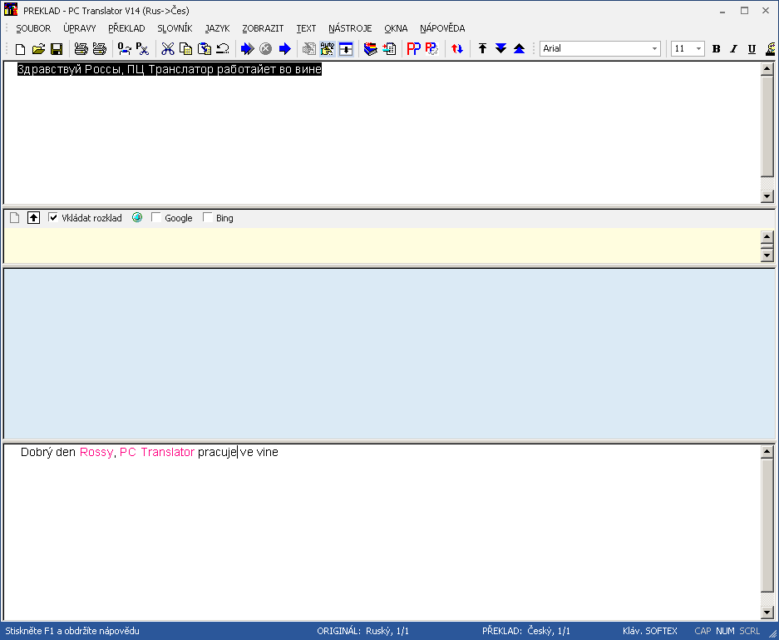Open the ZOBRAZIT menu
The height and width of the screenshot is (640, 779).
click(x=263, y=28)
